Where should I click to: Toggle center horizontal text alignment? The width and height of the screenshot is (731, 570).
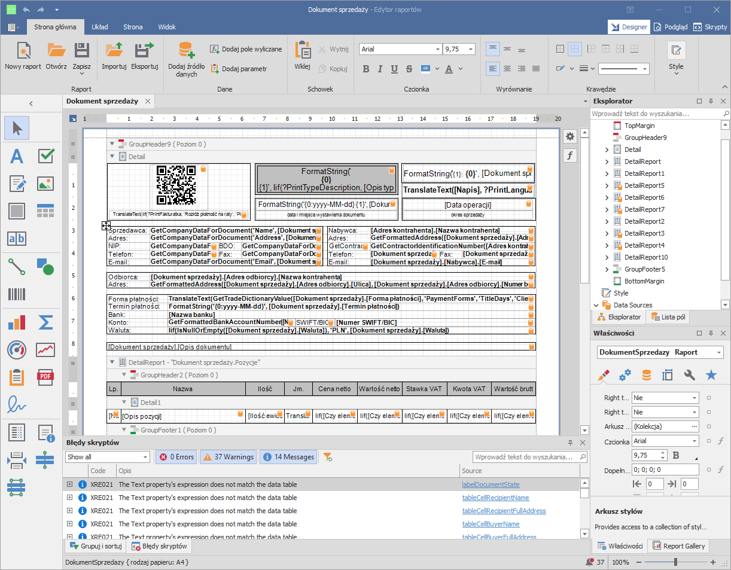click(507, 69)
